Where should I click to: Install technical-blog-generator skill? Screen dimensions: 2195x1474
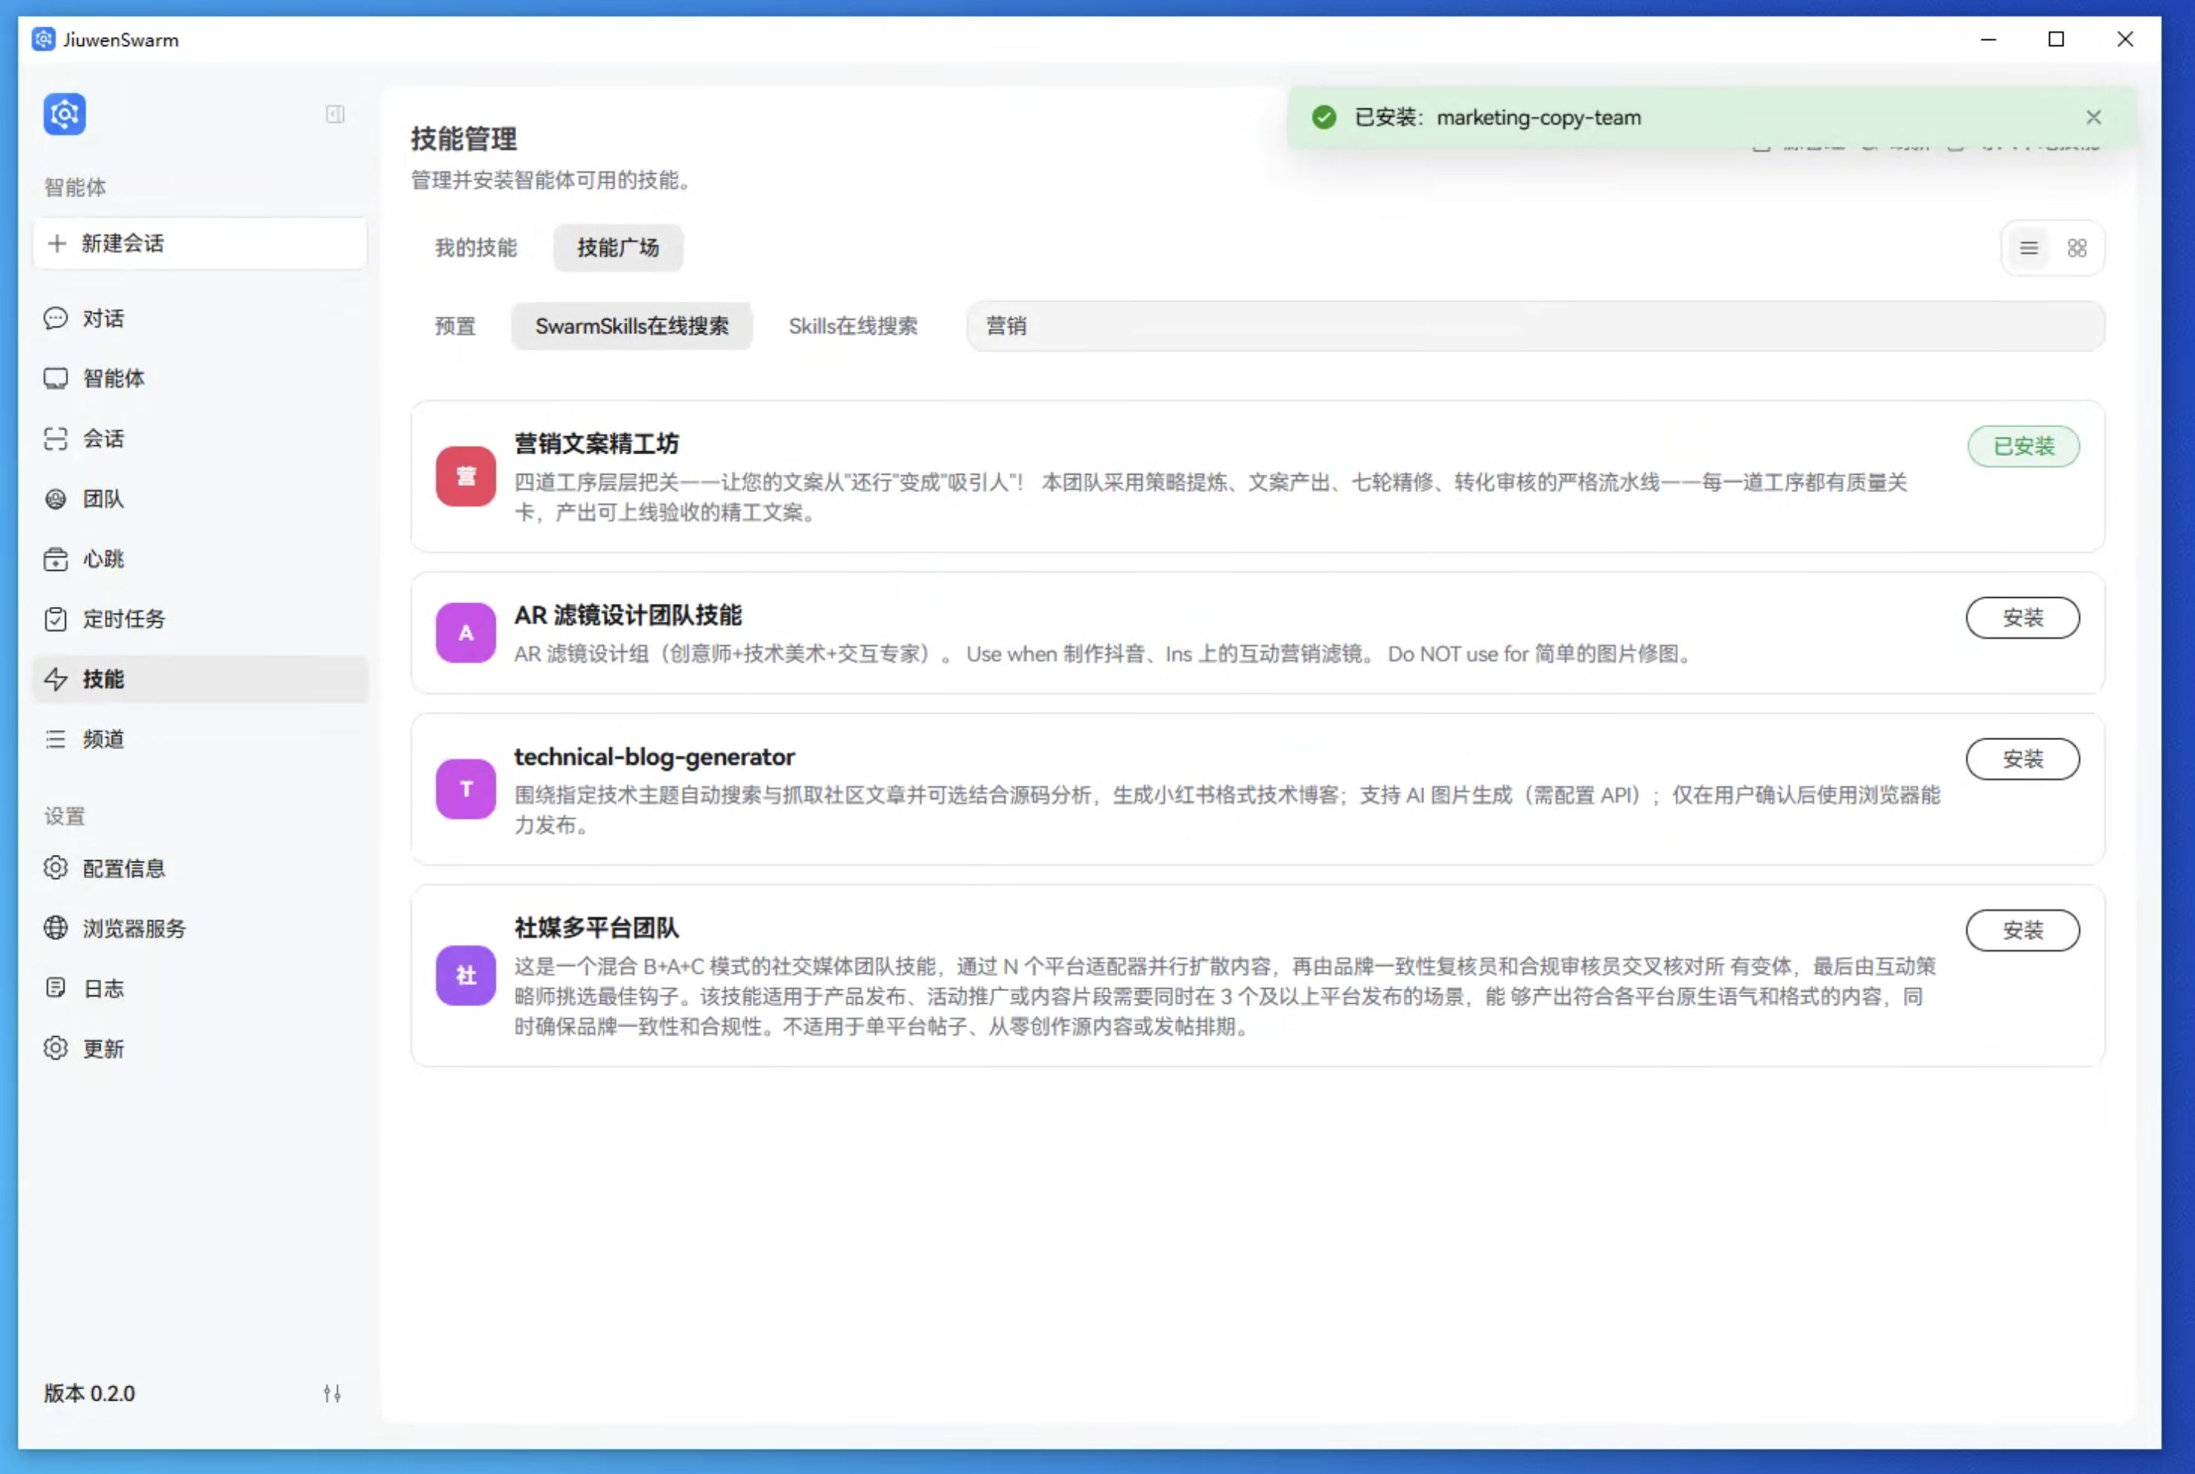coord(2022,759)
